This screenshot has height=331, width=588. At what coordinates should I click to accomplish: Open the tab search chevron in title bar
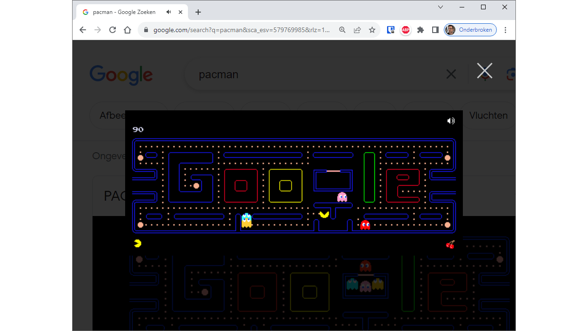(441, 7)
